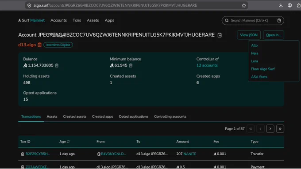Viewport: 301px width, 169px height.
Task: Copy the minimum balance 61.945
Action: 131,65
